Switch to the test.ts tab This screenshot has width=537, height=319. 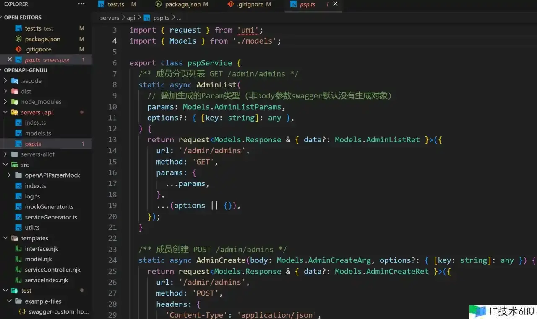click(x=115, y=4)
